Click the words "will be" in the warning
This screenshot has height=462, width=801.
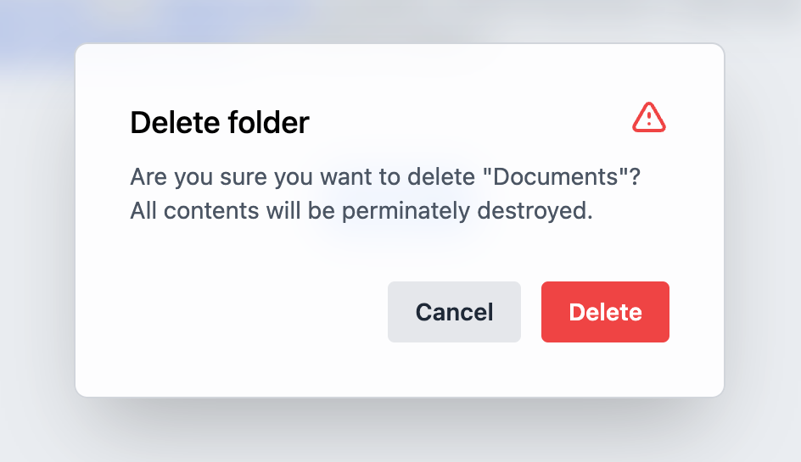coord(299,211)
